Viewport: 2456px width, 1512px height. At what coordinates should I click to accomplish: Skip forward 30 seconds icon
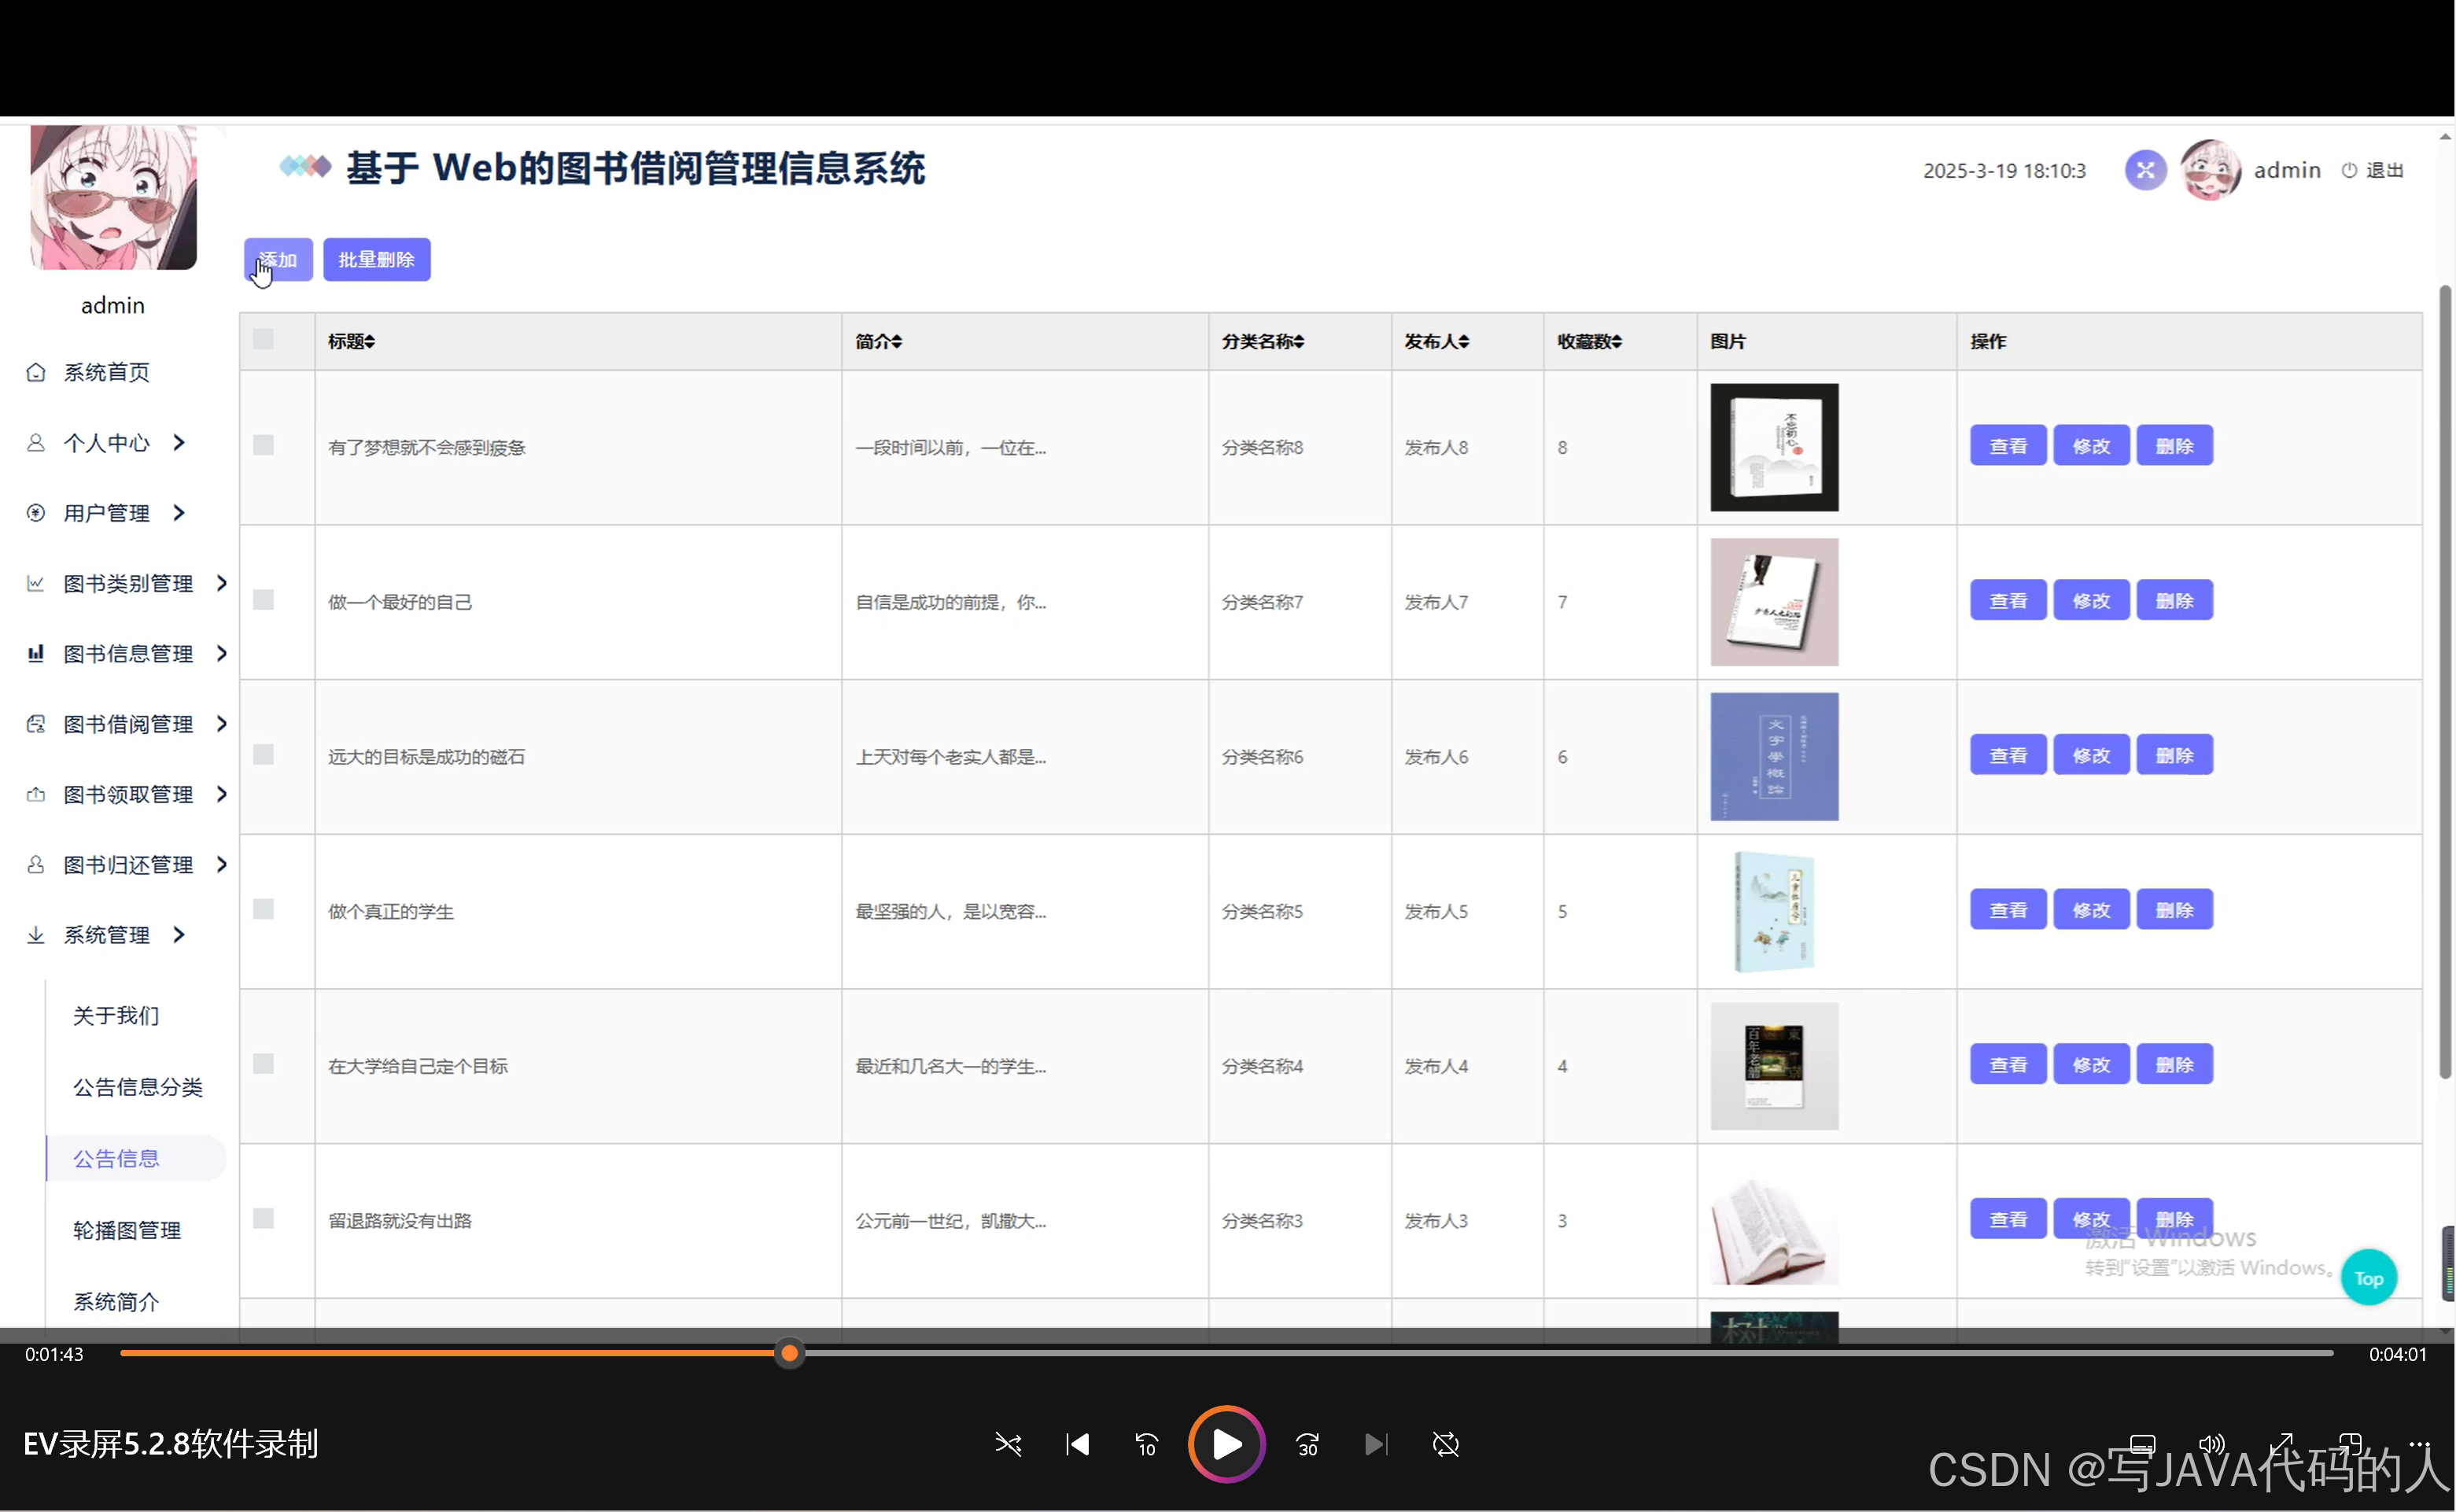tap(1307, 1444)
